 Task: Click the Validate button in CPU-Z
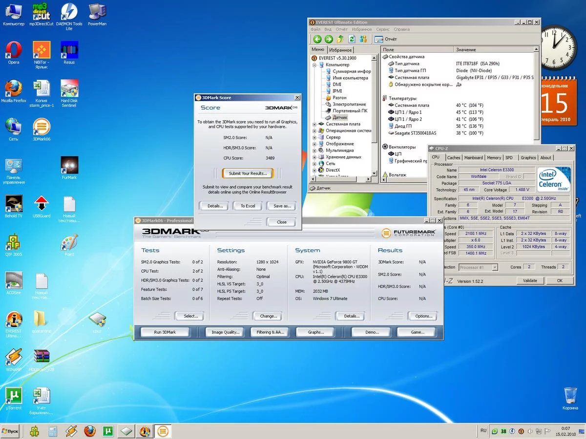click(530, 280)
